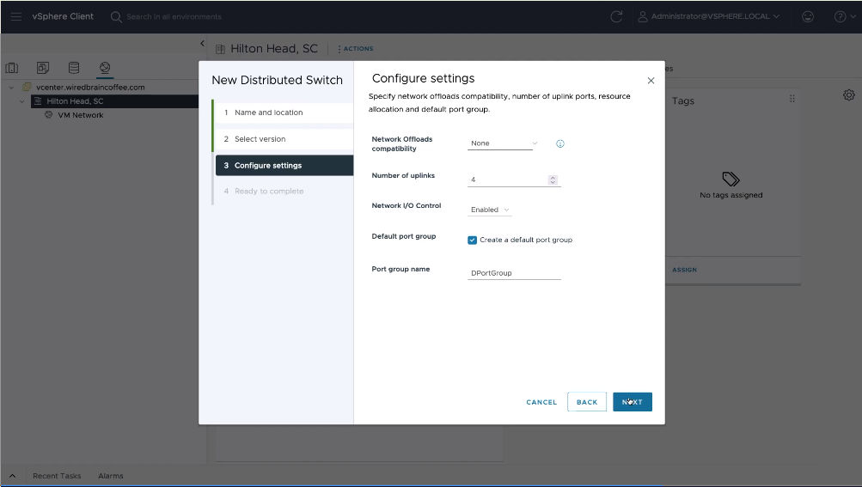
Task: Click Network Offloads info icon
Action: tap(560, 143)
